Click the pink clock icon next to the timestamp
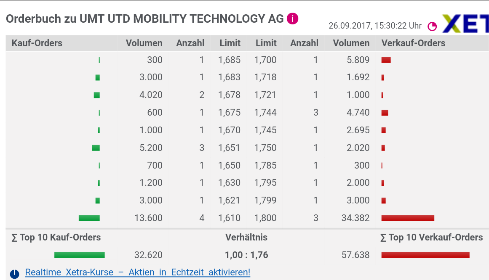Screen dimensions: 489x280 tap(432, 26)
